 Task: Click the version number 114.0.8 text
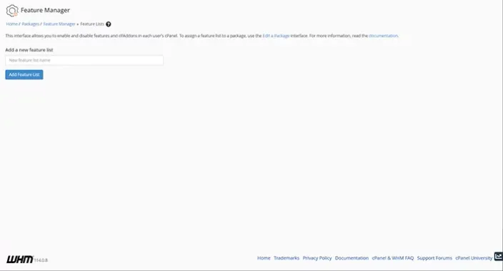click(41, 260)
